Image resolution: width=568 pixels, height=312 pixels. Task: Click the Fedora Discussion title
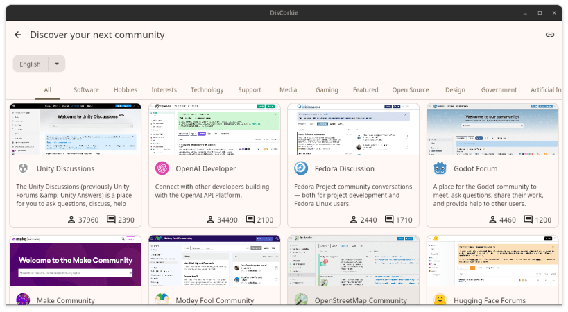click(x=345, y=168)
